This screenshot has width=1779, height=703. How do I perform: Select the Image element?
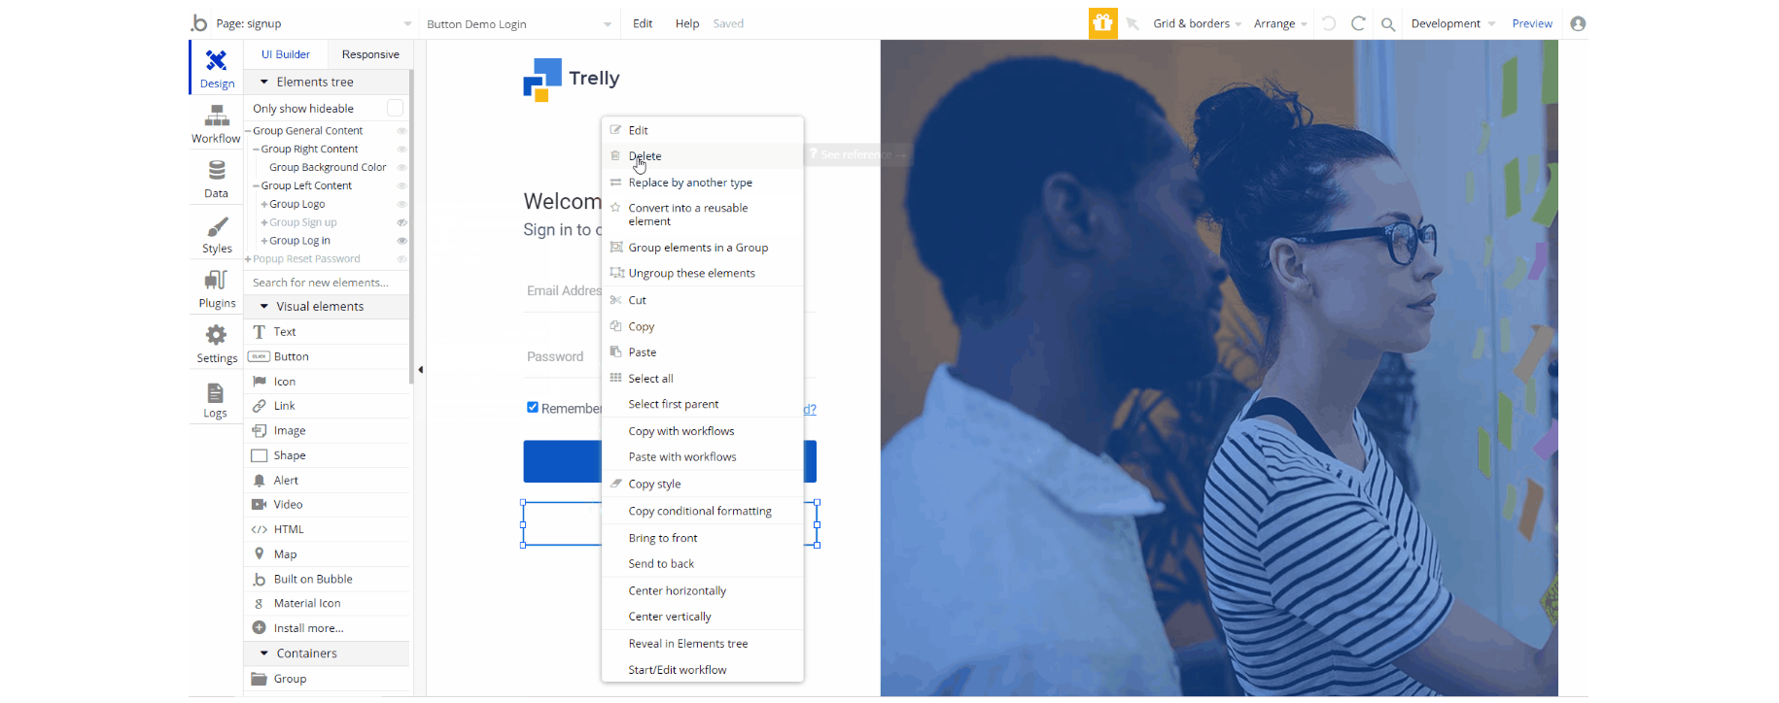[x=328, y=431]
